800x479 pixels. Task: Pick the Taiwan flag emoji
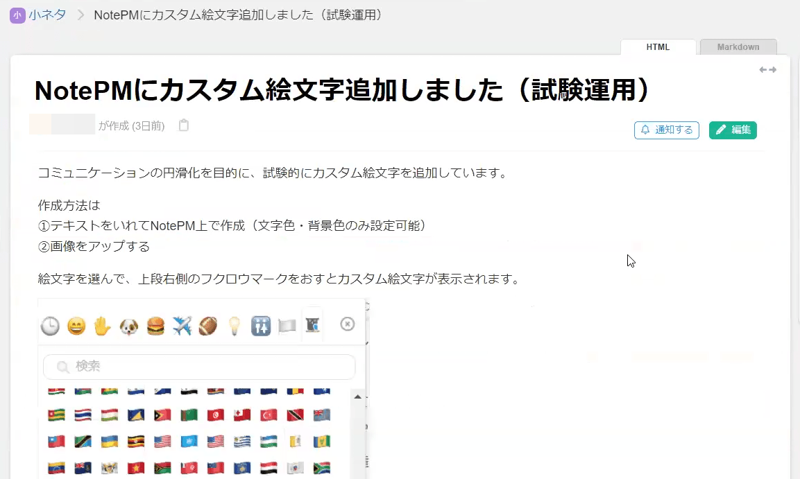tap(56, 442)
